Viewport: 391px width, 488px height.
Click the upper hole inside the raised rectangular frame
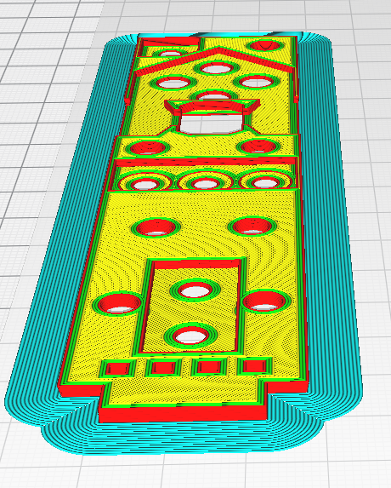pyautogui.click(x=195, y=290)
